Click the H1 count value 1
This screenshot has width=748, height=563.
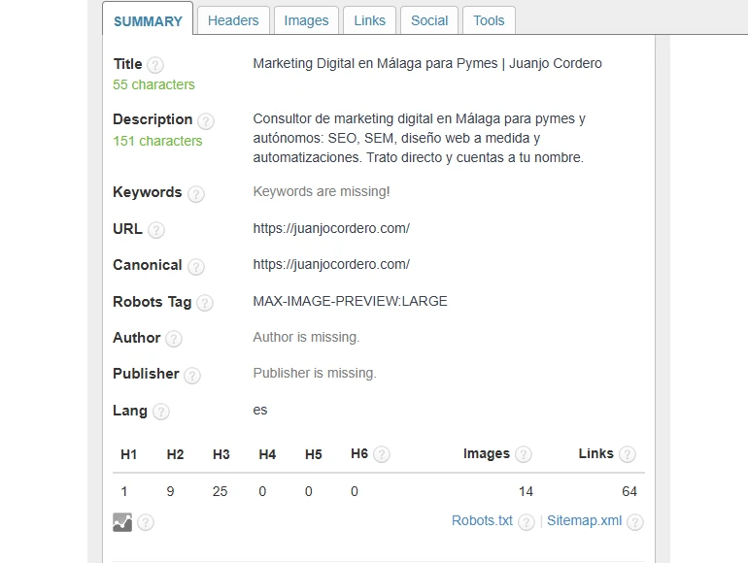point(124,491)
